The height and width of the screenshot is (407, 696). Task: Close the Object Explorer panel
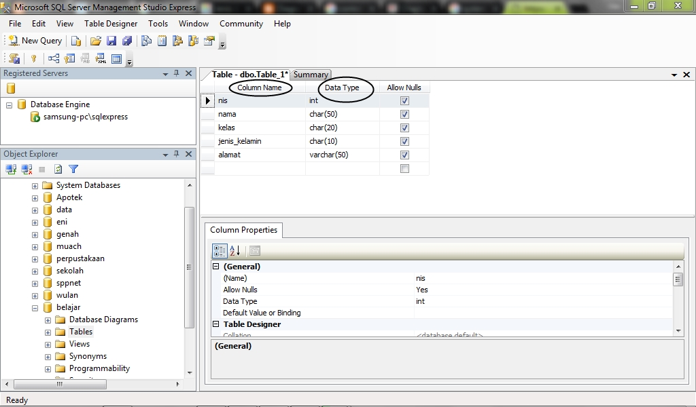click(189, 154)
